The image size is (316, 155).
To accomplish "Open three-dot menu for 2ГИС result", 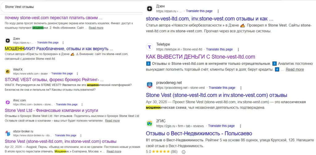I will pos(240,126).
